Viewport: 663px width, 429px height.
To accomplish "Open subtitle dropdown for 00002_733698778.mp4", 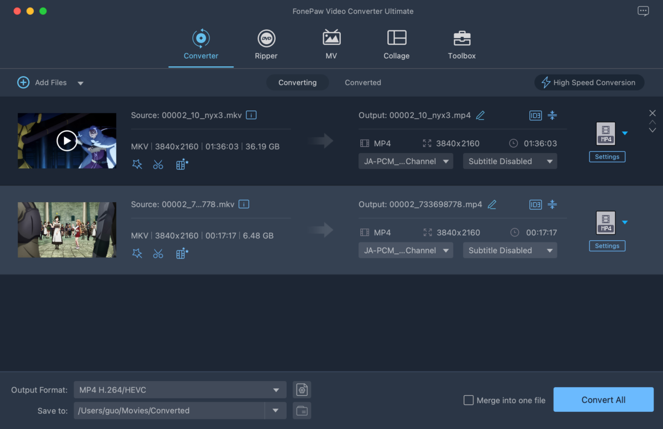I will [510, 250].
